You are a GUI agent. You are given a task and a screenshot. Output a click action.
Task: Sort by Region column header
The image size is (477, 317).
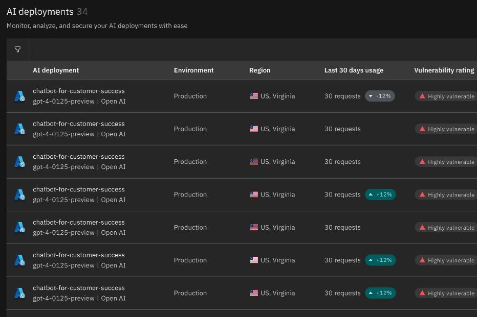pos(260,70)
